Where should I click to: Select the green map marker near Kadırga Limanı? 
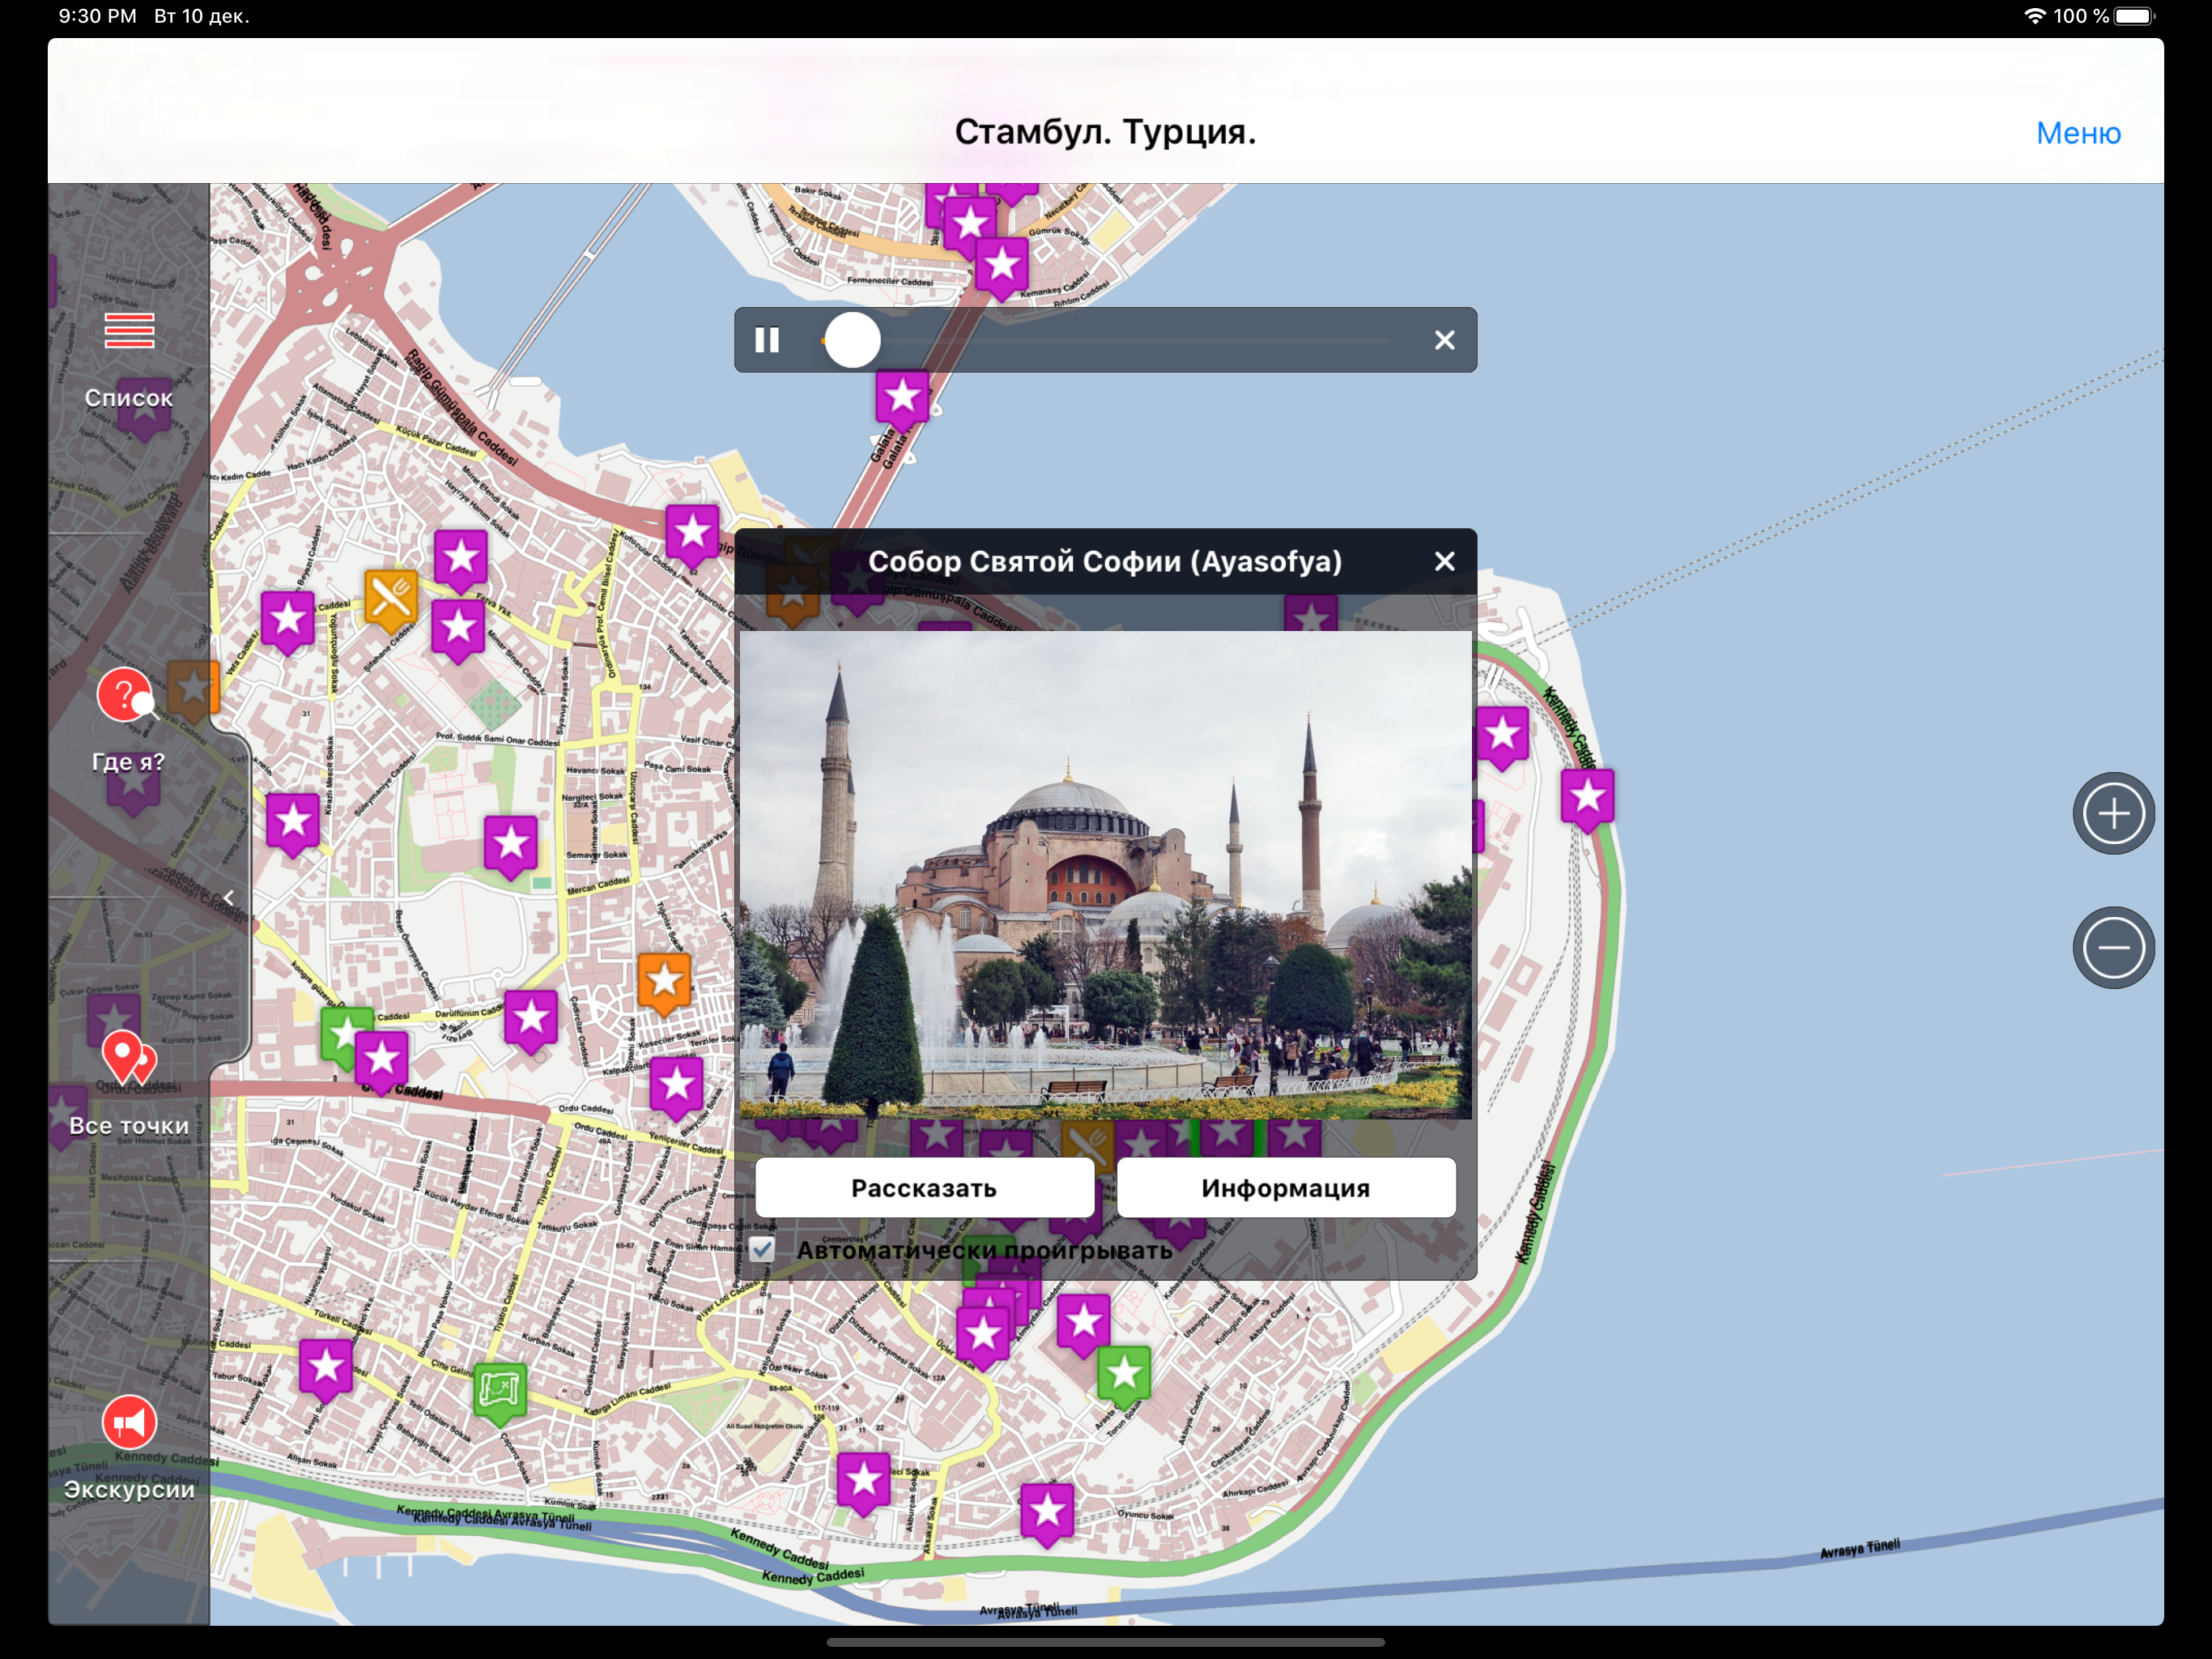pos(500,1392)
